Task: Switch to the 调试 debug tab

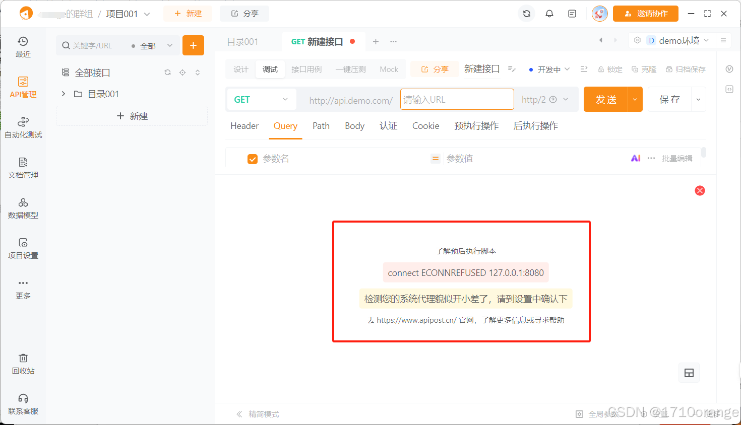Action: pos(270,69)
